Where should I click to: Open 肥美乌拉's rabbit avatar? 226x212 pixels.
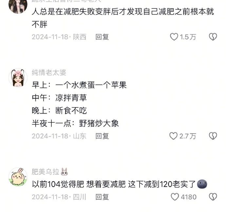tap(18, 177)
